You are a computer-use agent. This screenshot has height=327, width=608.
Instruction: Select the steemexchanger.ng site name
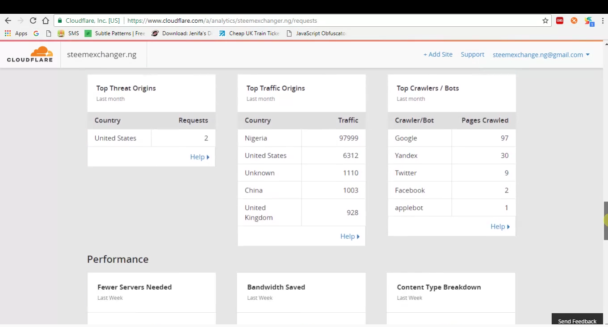[x=102, y=54]
